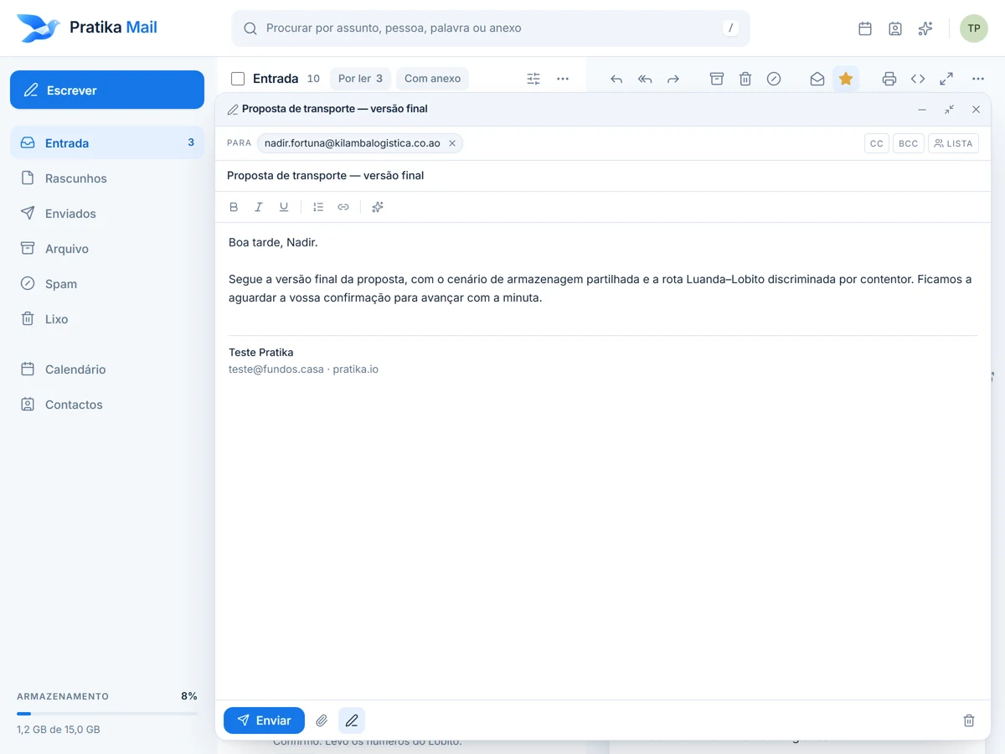Reply to the message with reply arrow
1005x754 pixels.
[x=616, y=79]
